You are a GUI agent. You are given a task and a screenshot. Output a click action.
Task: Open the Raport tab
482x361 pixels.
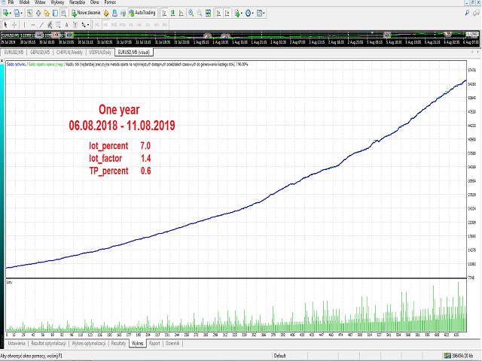154,343
